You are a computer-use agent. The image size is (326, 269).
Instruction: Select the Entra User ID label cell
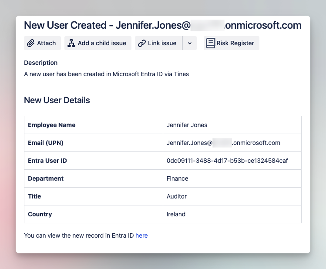[x=94, y=161]
